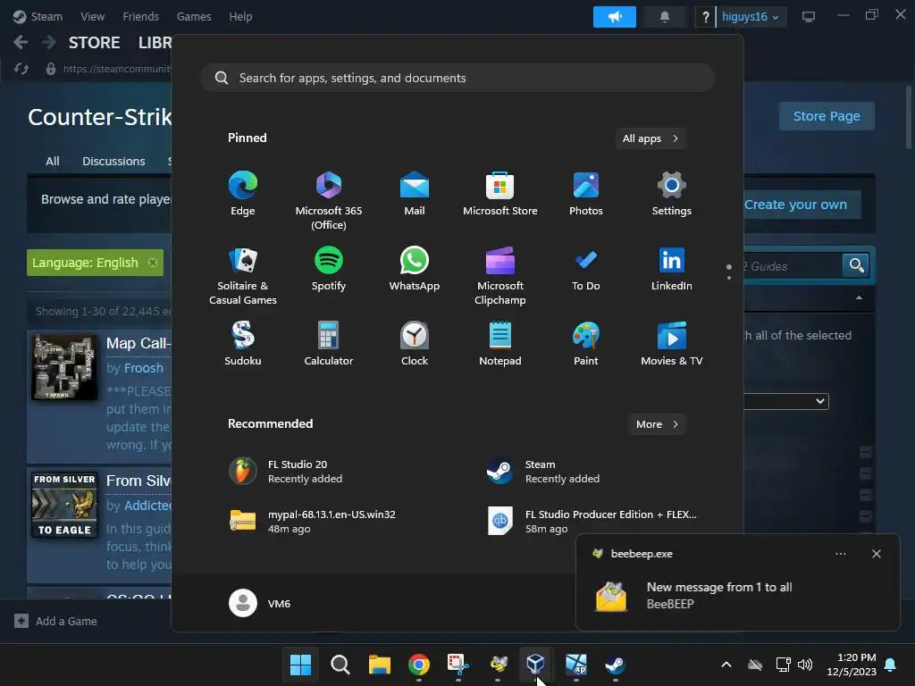This screenshot has width=915, height=686.
Task: Click Steam back navigation arrow
Action: point(21,42)
